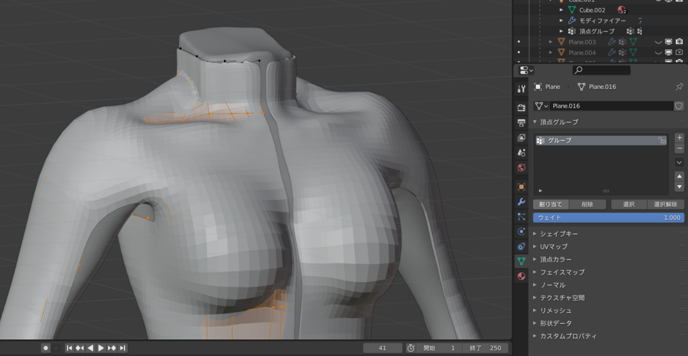The height and width of the screenshot is (356, 688).
Task: Open vertex group specials dropdown arrow
Action: click(679, 162)
